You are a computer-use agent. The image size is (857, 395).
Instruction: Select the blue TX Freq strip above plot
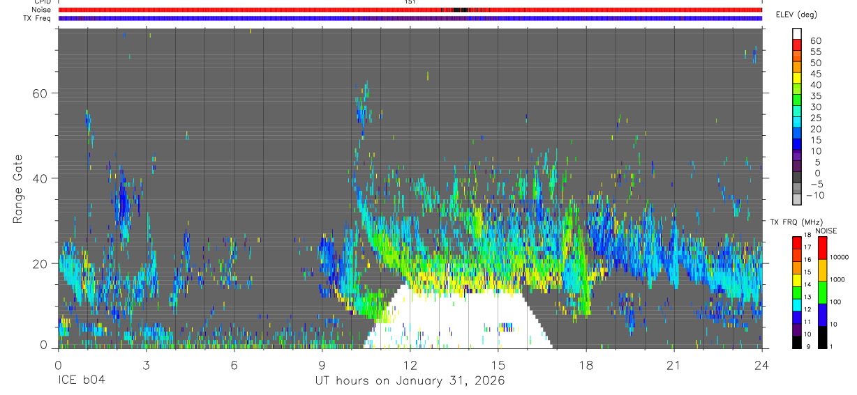(410, 18)
